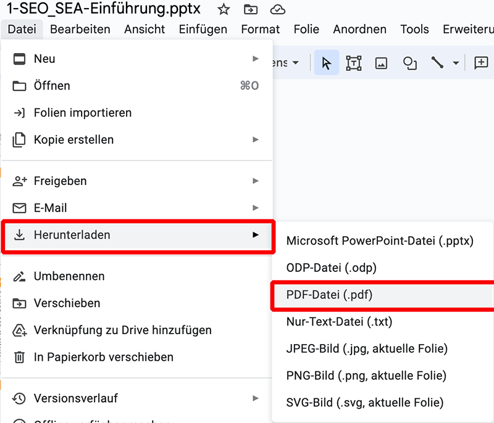Select the line tool icon

pos(438,63)
